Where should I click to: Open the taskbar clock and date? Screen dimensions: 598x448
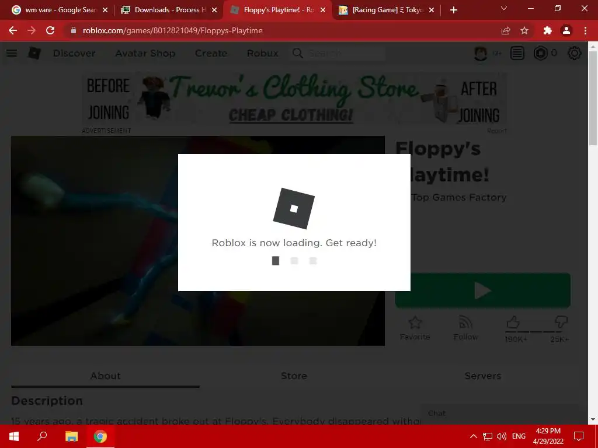pyautogui.click(x=548, y=436)
